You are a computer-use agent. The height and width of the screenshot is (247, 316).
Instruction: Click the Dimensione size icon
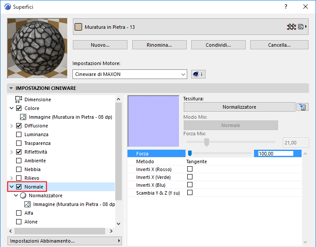pyautogui.click(x=19, y=99)
